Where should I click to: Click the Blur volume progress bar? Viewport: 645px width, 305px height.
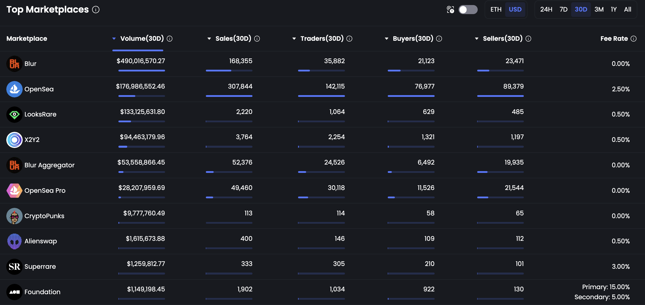[142, 71]
